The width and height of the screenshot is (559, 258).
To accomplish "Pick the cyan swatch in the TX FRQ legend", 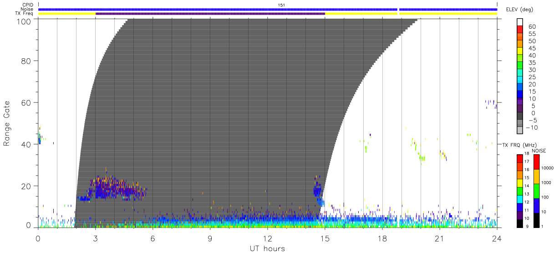I will tap(519, 199).
